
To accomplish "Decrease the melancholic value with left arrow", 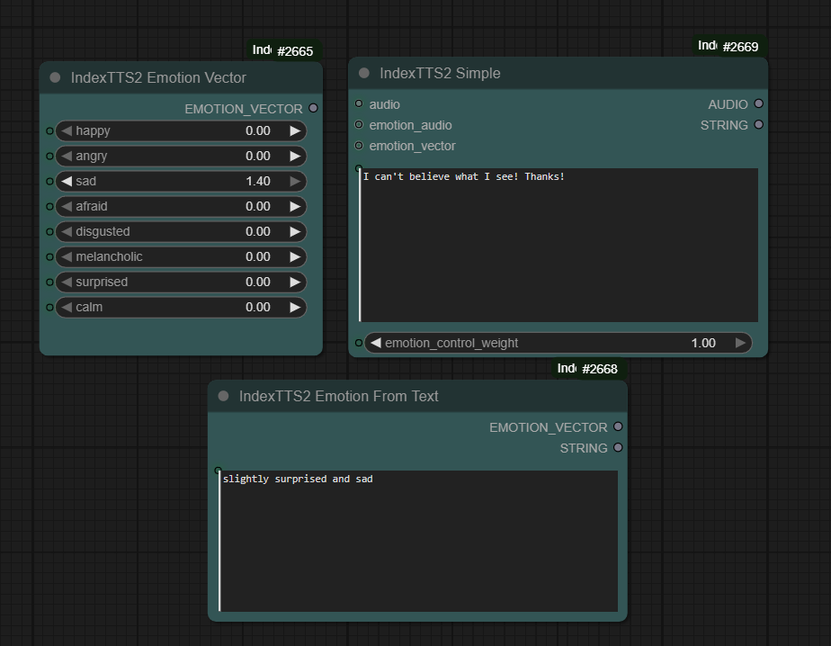I will click(67, 257).
